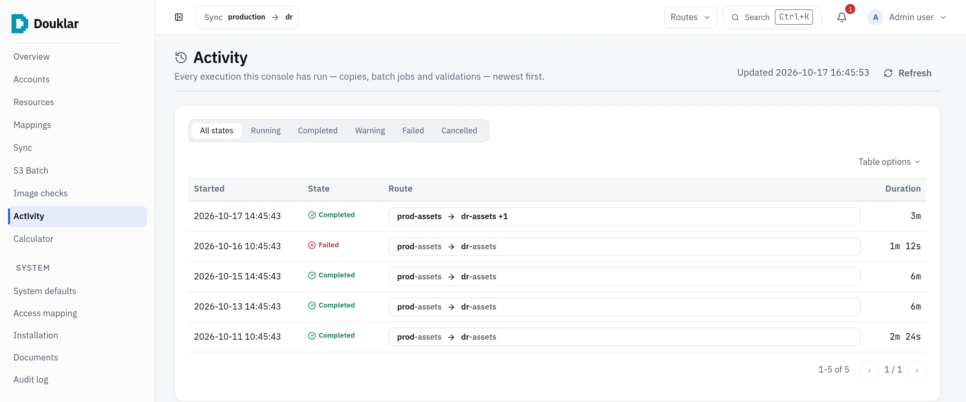The height and width of the screenshot is (402, 966).
Task: Click the Completed checkmark icon on 2026-10-17 row
Action: click(312, 215)
